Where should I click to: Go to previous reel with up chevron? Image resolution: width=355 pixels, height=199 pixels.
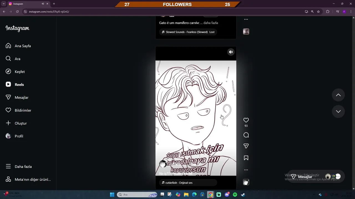click(338, 95)
